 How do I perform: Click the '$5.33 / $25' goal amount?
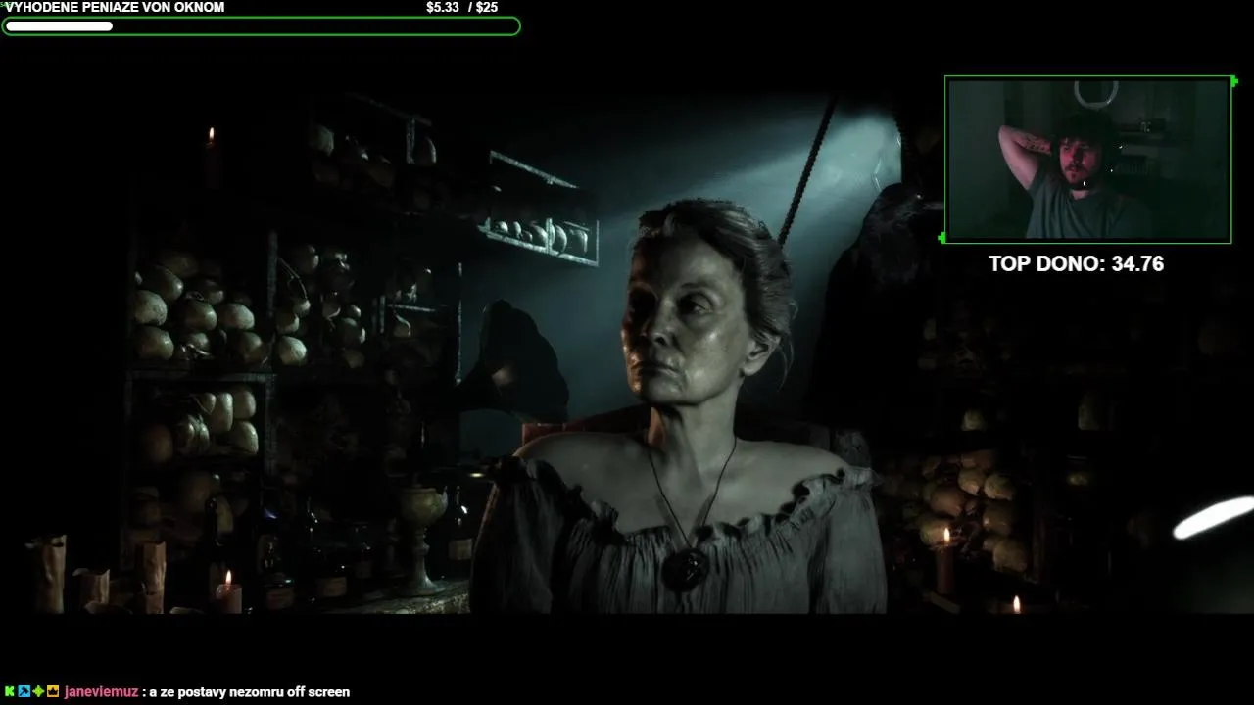tap(461, 7)
